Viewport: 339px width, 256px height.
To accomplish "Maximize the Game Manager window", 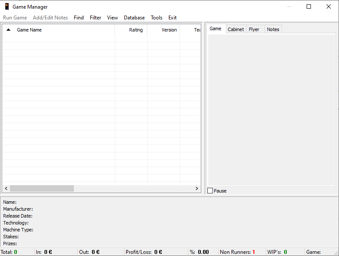I will 308,6.
